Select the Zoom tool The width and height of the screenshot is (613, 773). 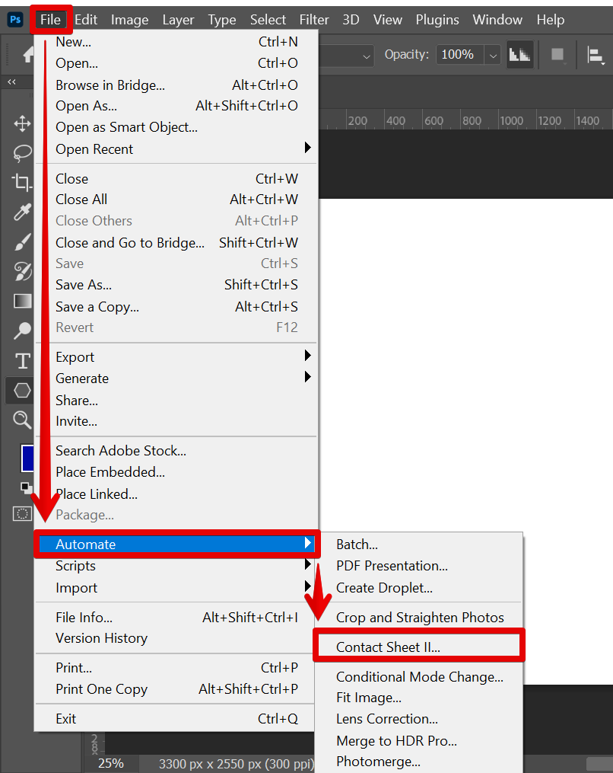coord(22,420)
